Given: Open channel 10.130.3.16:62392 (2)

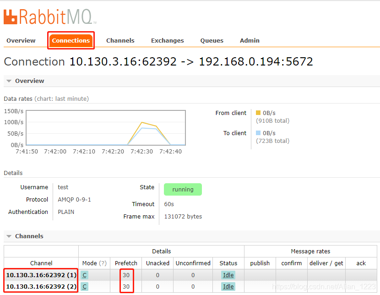Looking at the screenshot, I should click(40, 287).
